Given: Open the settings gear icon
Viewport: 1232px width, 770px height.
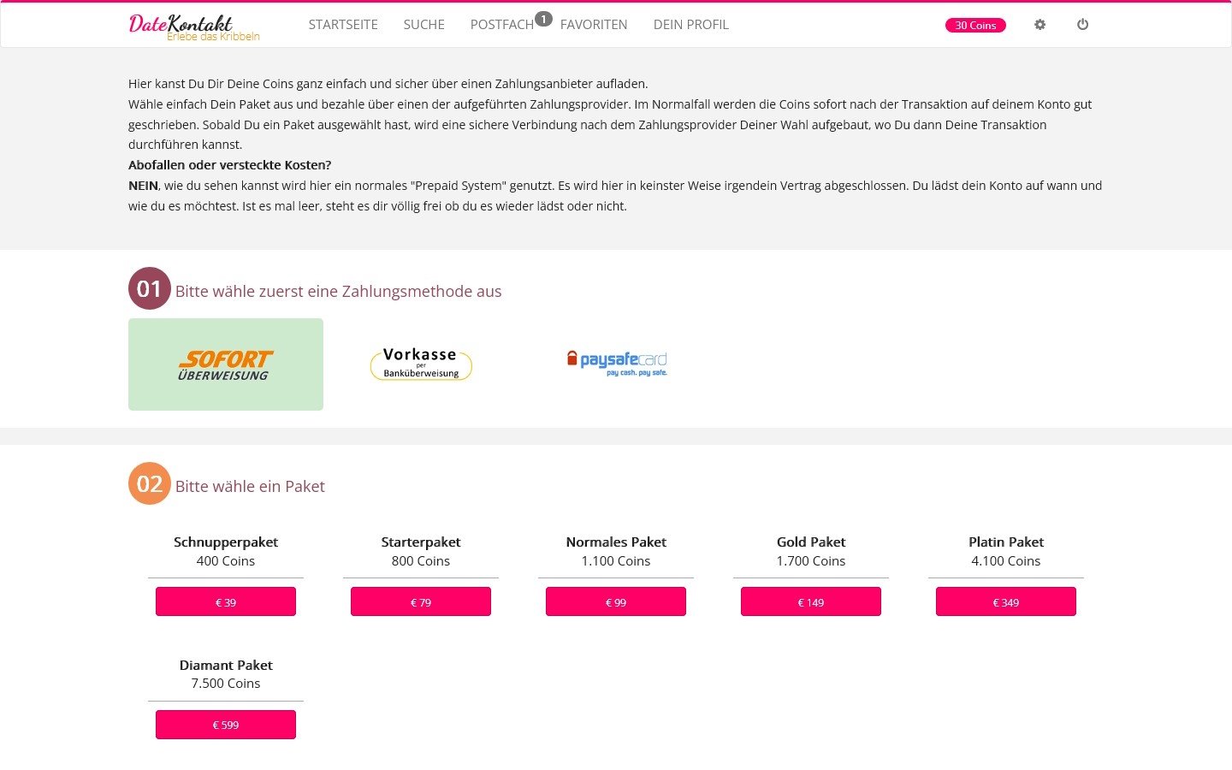Looking at the screenshot, I should pyautogui.click(x=1039, y=25).
